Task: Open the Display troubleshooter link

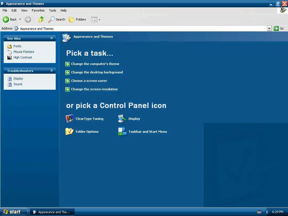Action: [18, 78]
